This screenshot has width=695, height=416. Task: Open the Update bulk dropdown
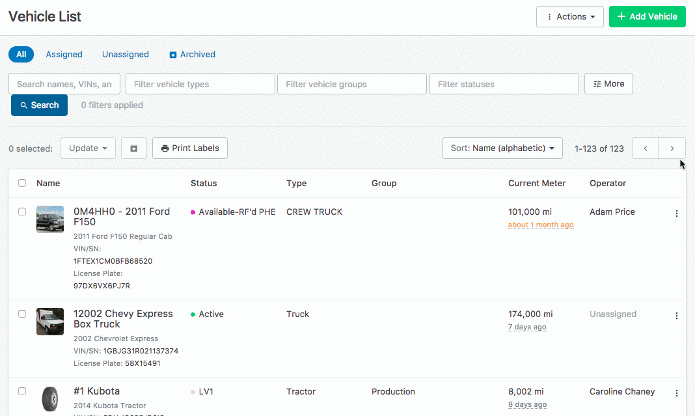tap(88, 148)
